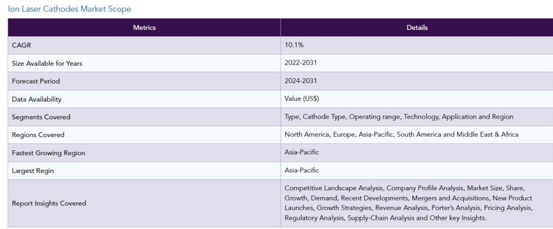Click the Competitive Landscape Analysis insights text

(408, 203)
